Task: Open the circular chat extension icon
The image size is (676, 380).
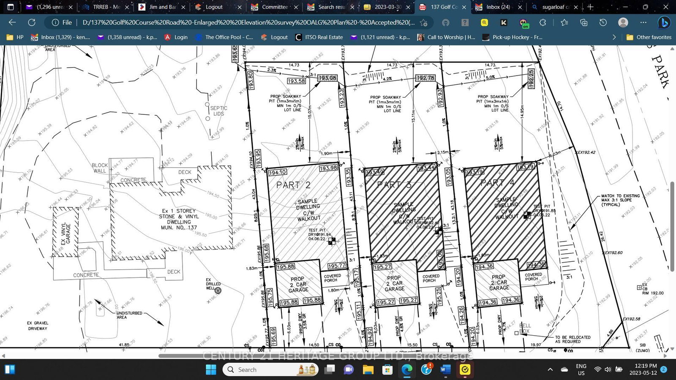Action: 445,22
